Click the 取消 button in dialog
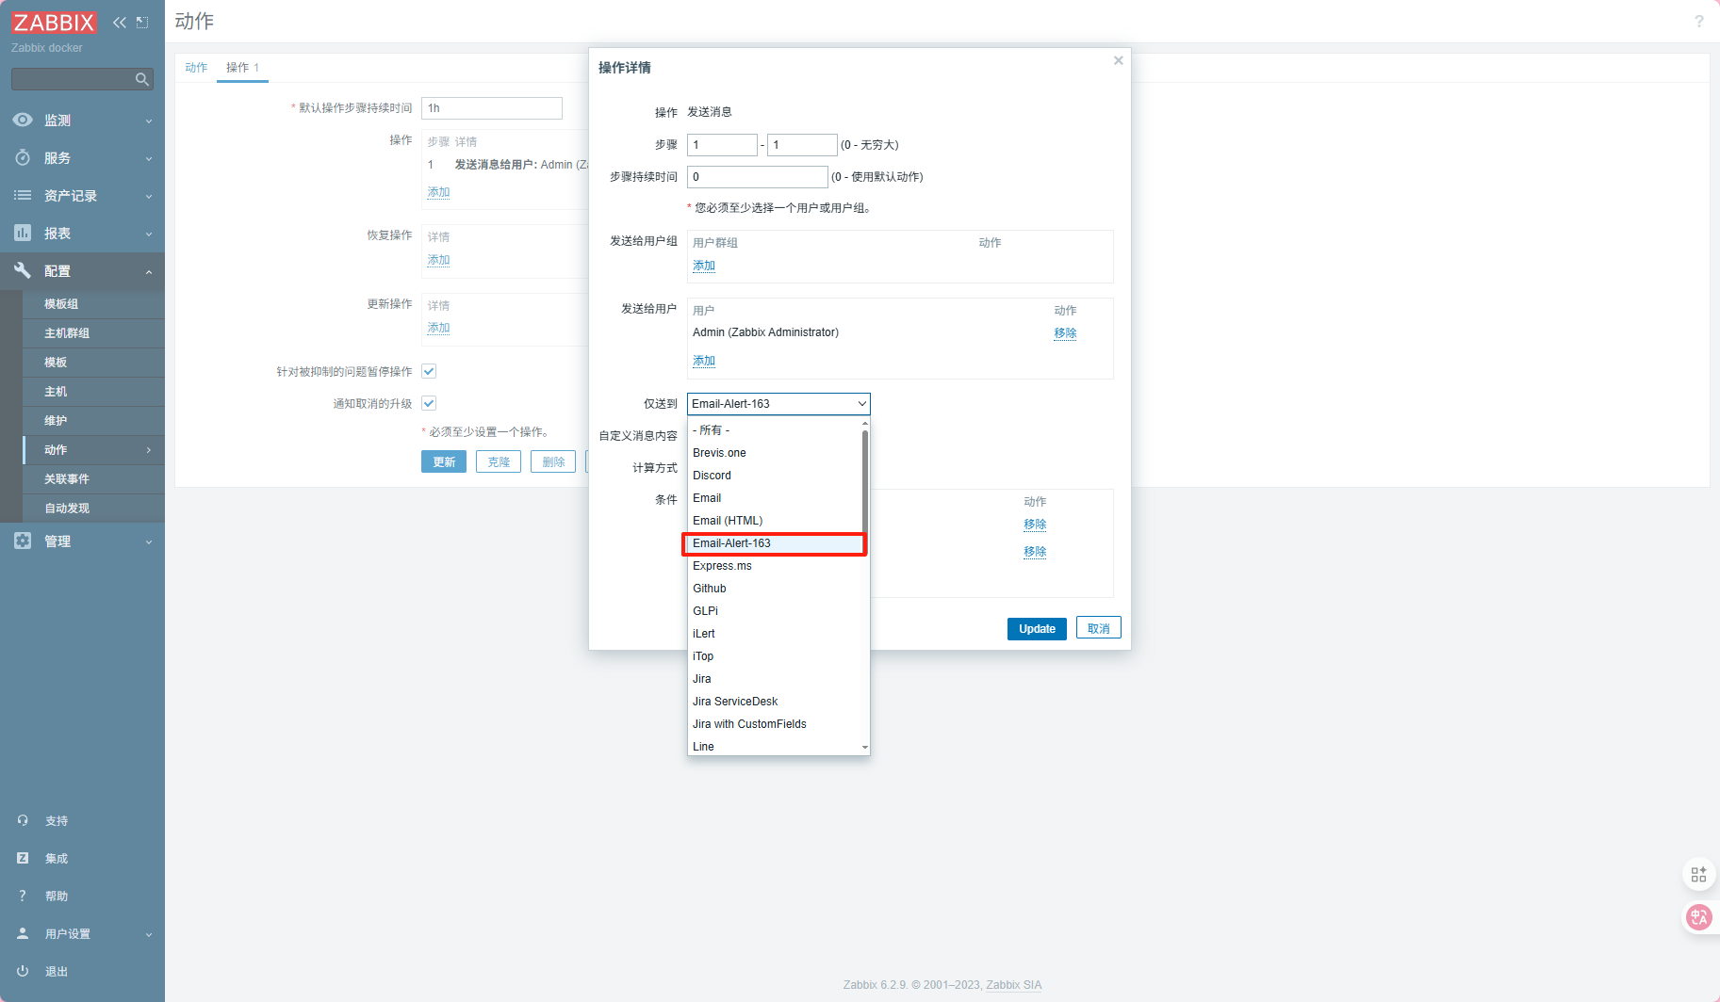This screenshot has height=1002, width=1720. pyautogui.click(x=1098, y=629)
